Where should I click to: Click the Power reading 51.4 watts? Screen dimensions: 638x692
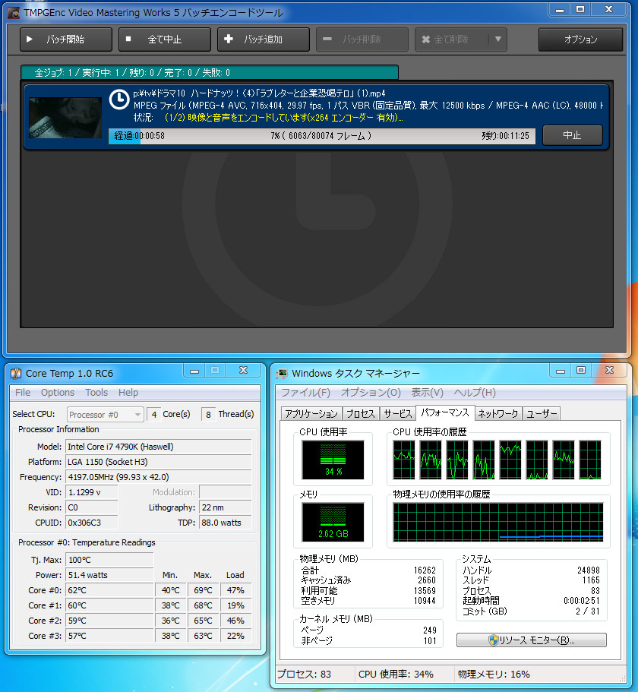pyautogui.click(x=109, y=575)
